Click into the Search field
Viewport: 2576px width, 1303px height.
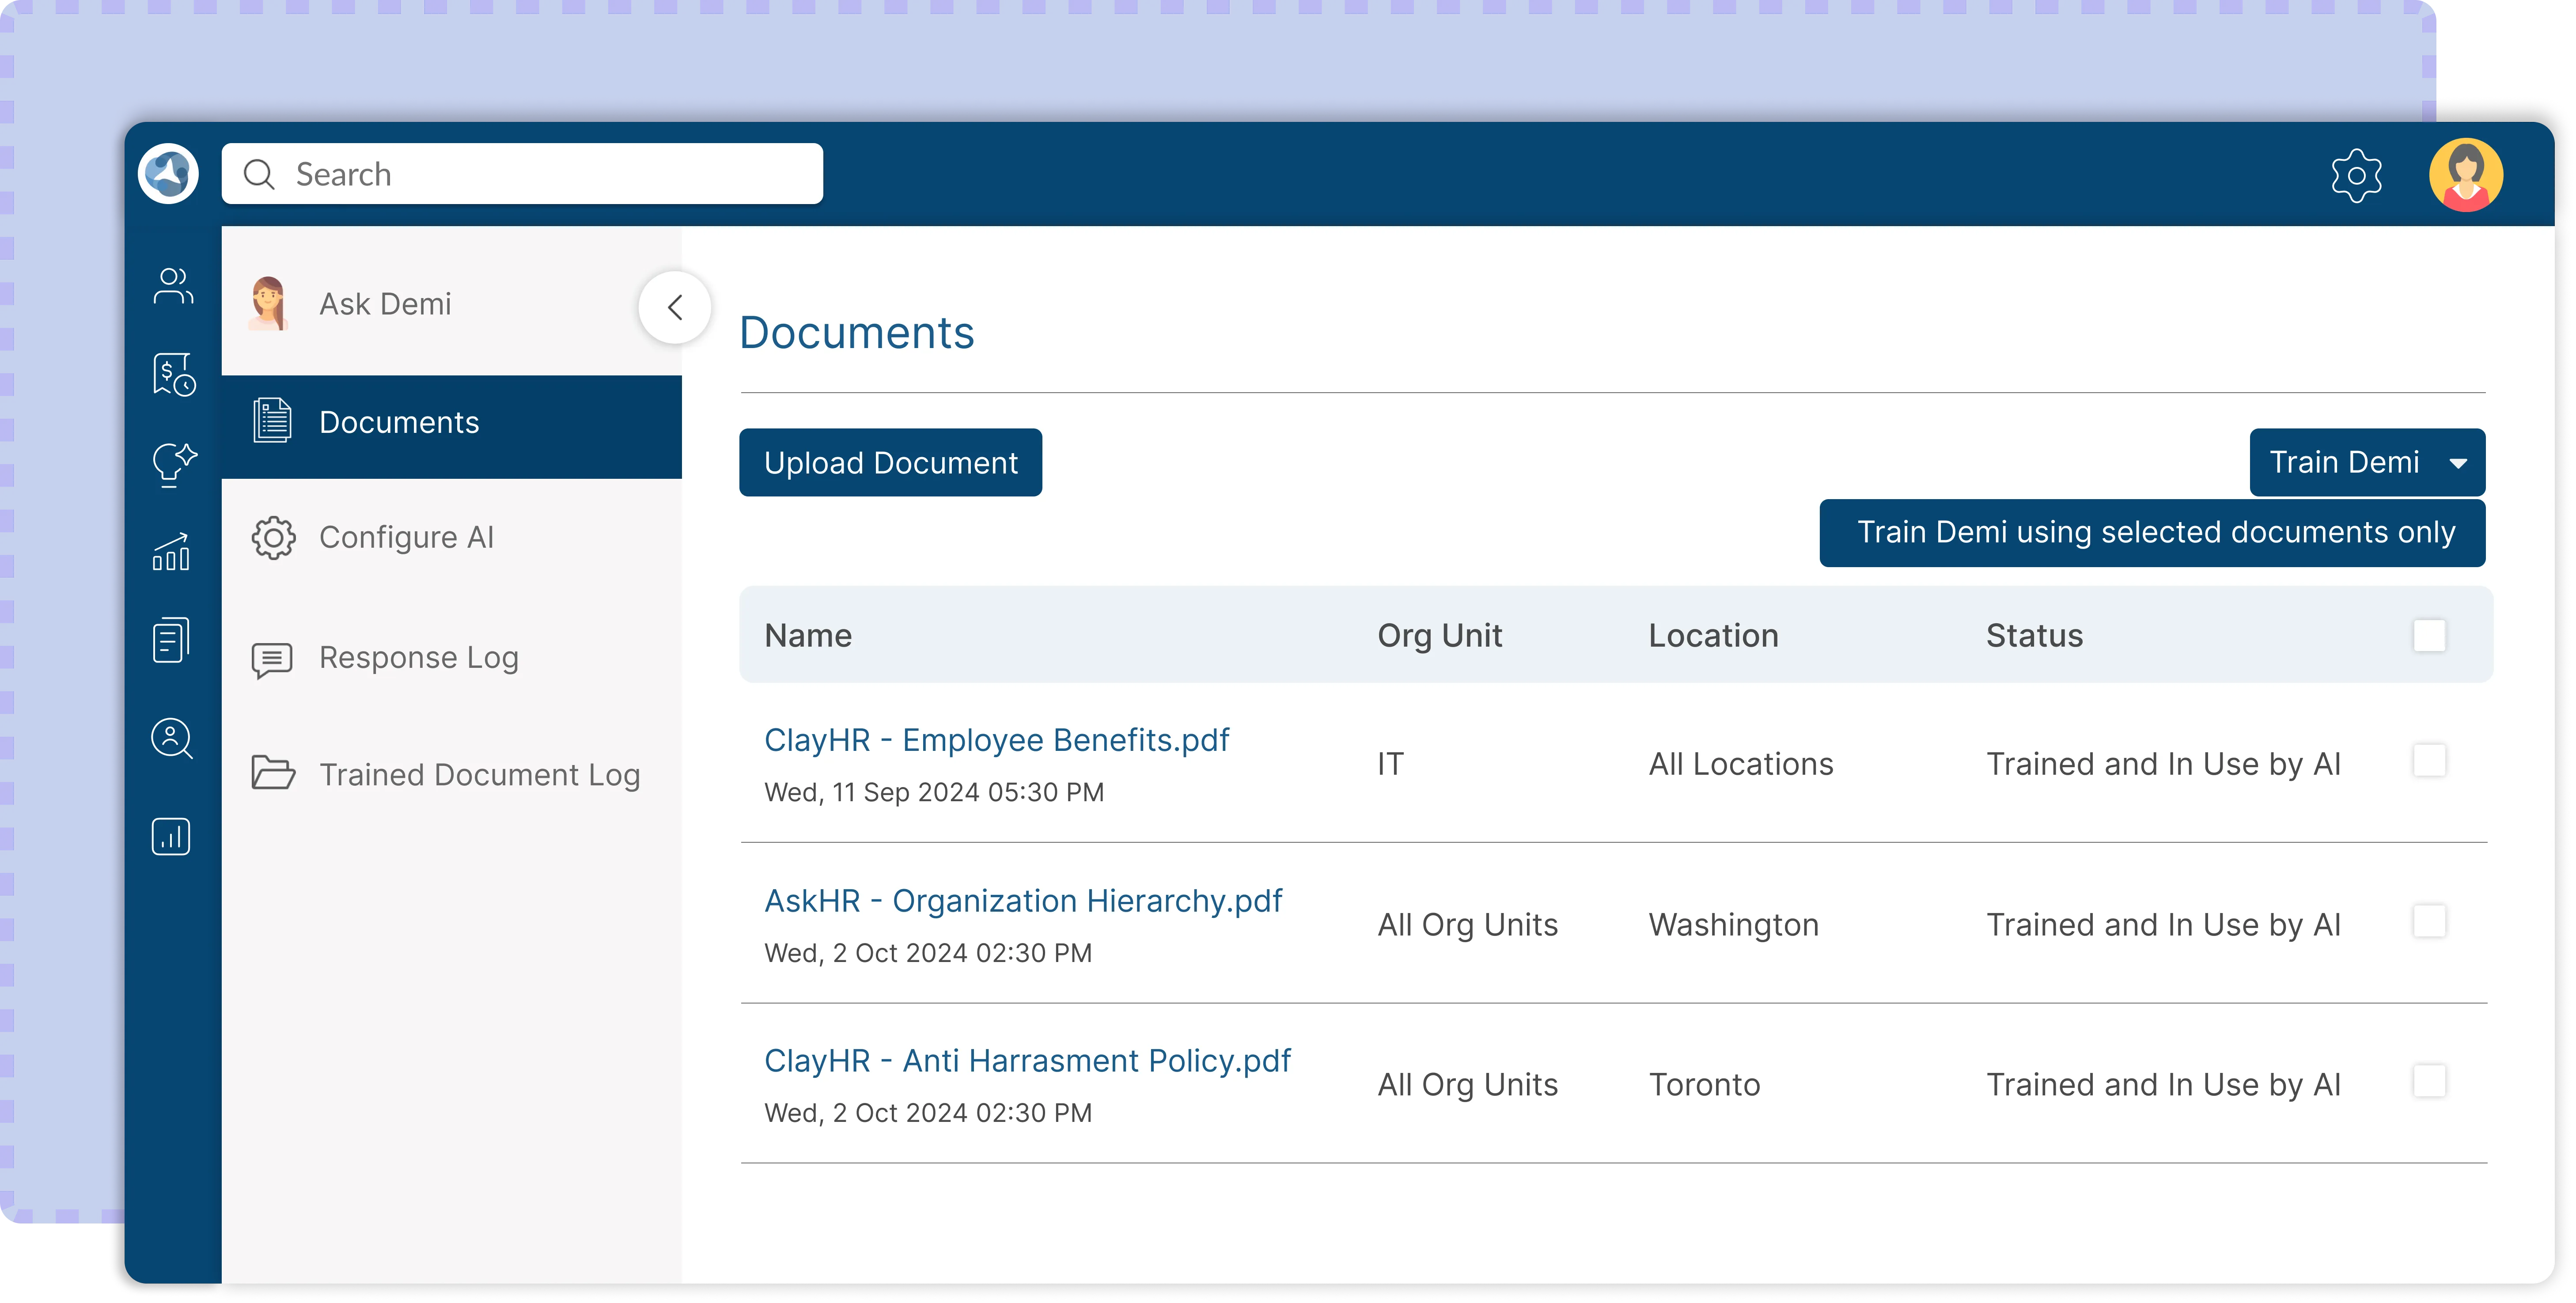(x=540, y=174)
